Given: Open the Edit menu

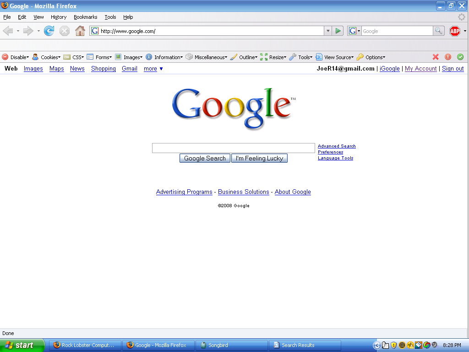Looking at the screenshot, I should pyautogui.click(x=22, y=17).
